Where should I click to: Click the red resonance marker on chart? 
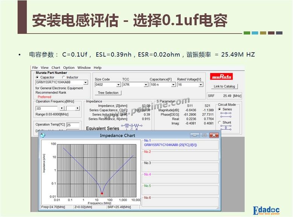click(102, 193)
